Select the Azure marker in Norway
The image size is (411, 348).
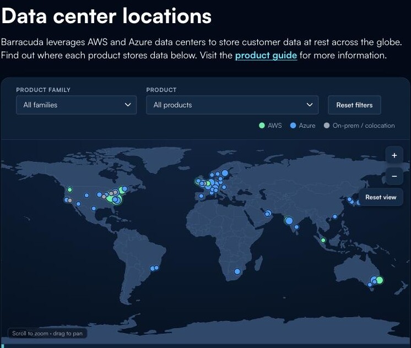tap(212, 175)
